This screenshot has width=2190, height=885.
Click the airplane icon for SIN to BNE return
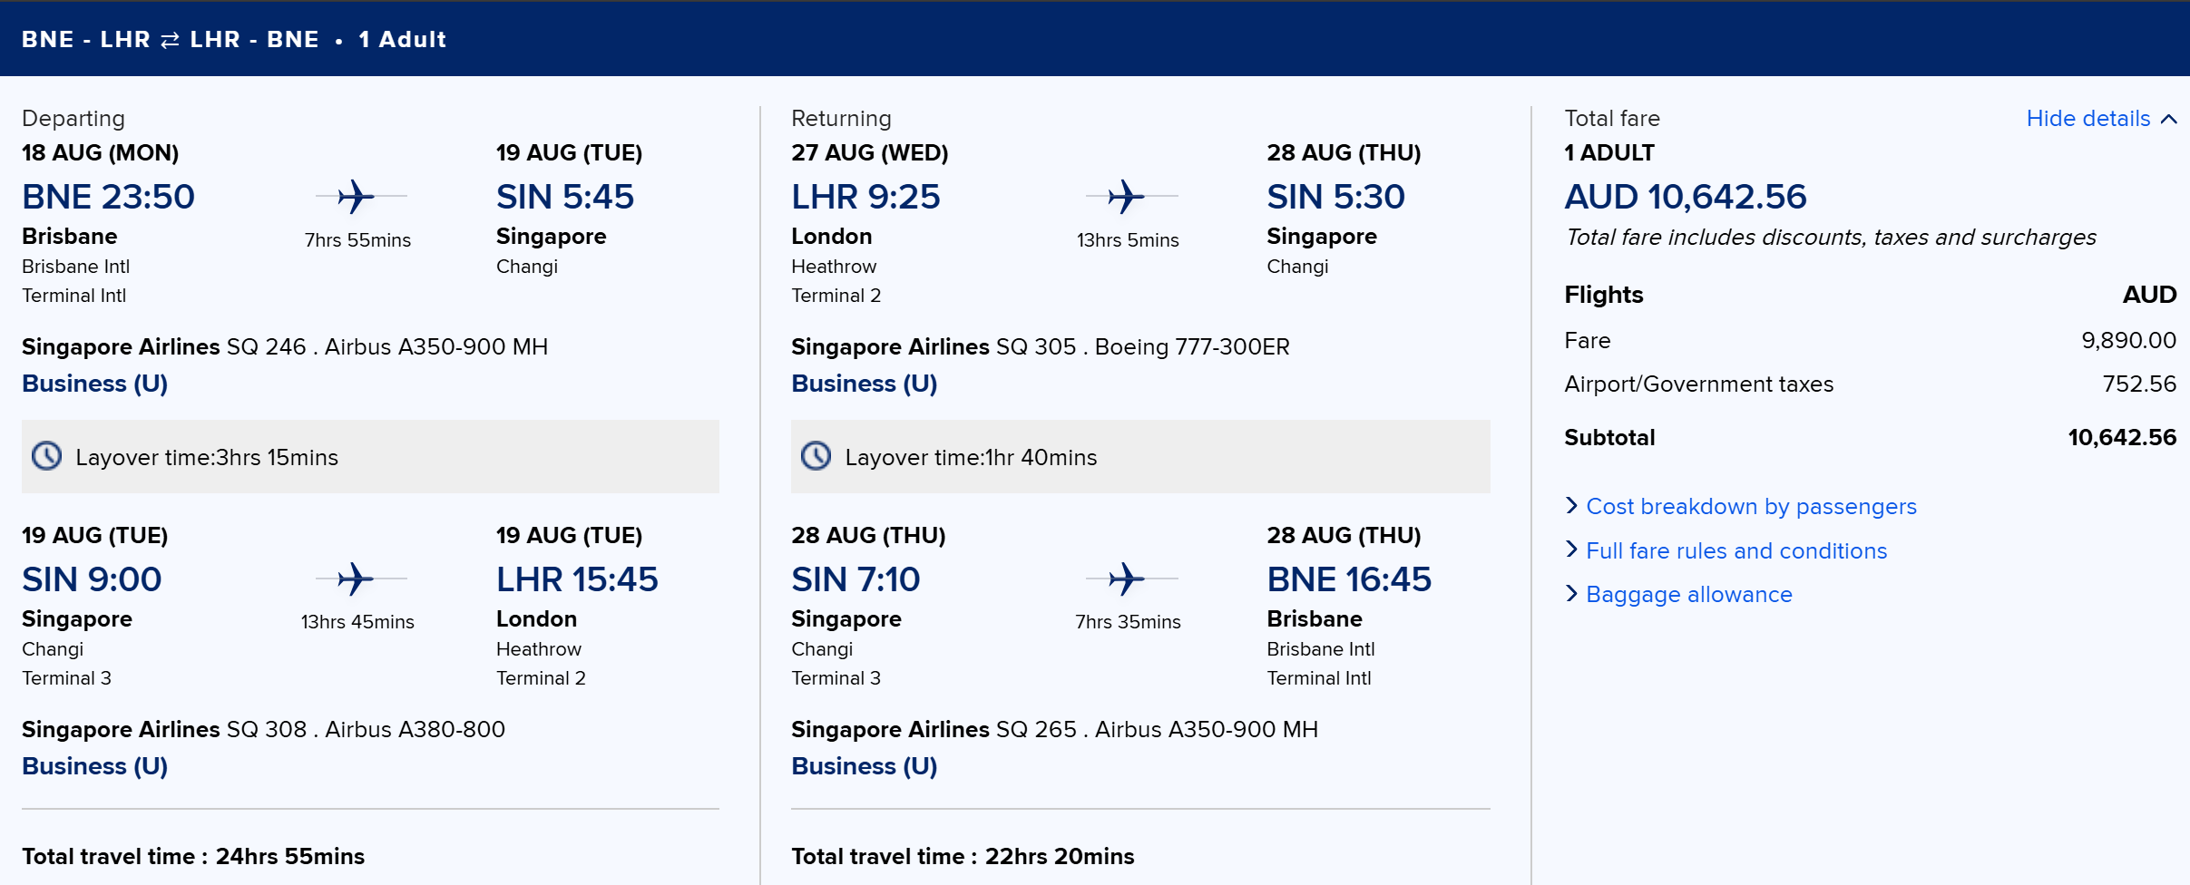click(1126, 579)
